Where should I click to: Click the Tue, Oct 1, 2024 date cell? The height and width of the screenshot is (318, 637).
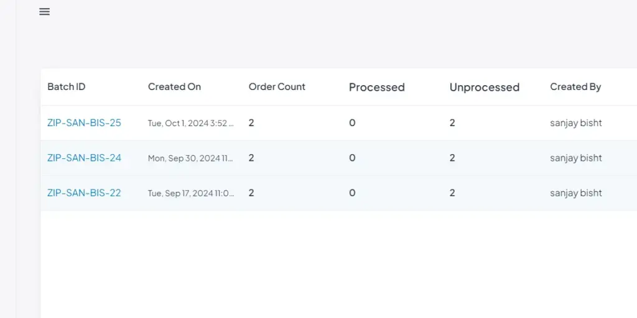coord(191,123)
